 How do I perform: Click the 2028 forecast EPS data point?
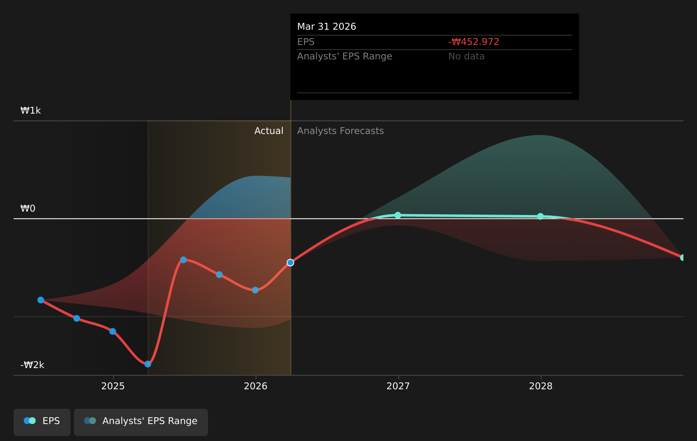tap(540, 216)
